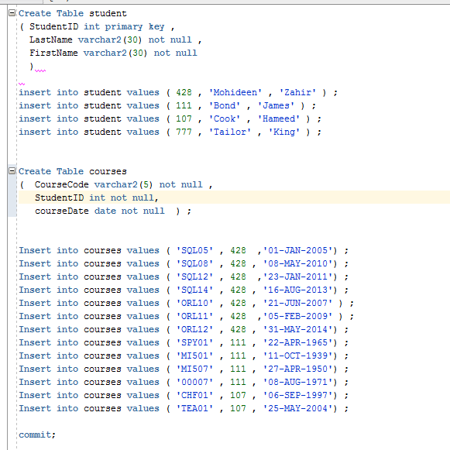Click the value 'Zahir' in student insert
This screenshot has width=450, height=450.
point(297,92)
